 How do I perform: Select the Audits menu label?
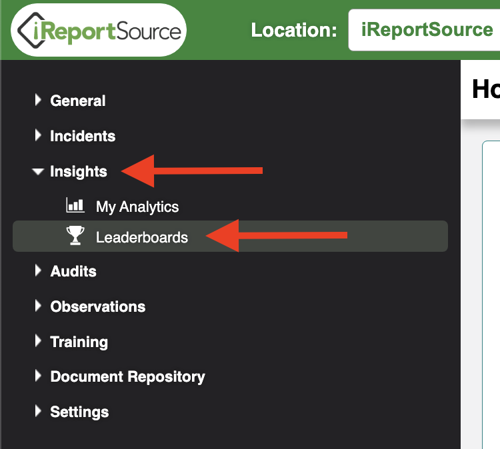[x=73, y=271]
